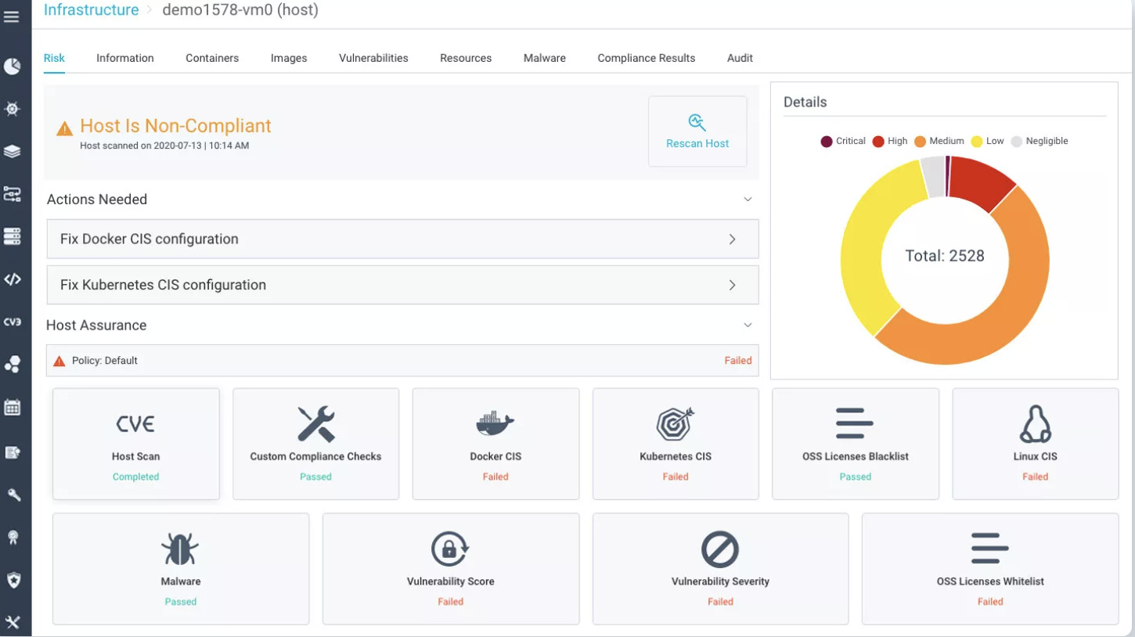The image size is (1135, 637).
Task: Open the Compliance Results tab
Action: [x=646, y=58]
